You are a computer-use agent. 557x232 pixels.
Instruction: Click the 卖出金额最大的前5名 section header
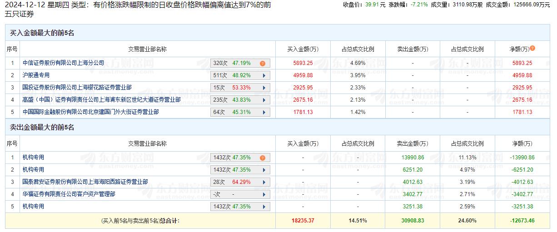(42, 128)
